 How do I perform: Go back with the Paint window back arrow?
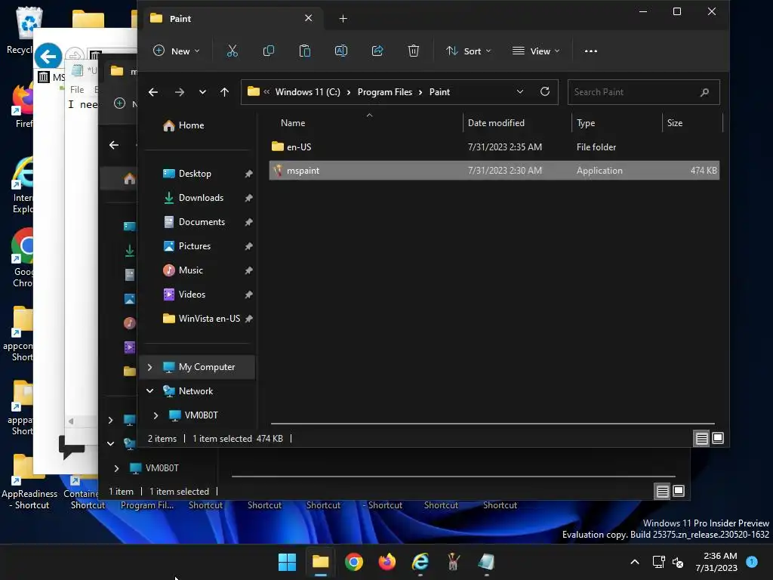point(153,92)
